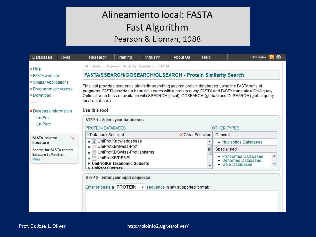Click Sequence Similarity Searching breadcrumb
The height and width of the screenshot is (237, 316).
[130, 66]
